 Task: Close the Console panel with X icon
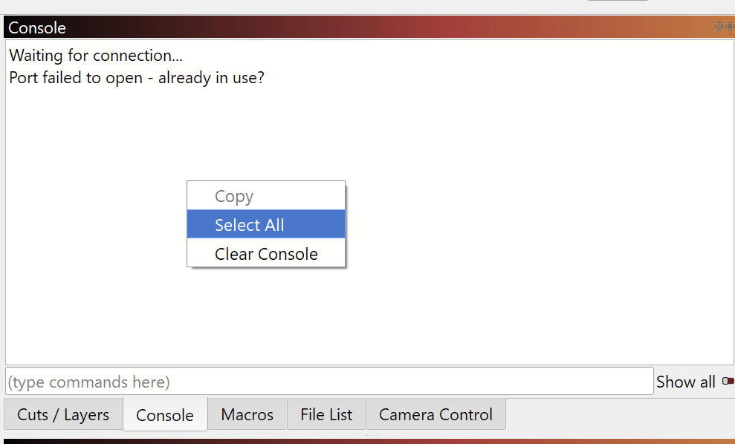pos(731,27)
